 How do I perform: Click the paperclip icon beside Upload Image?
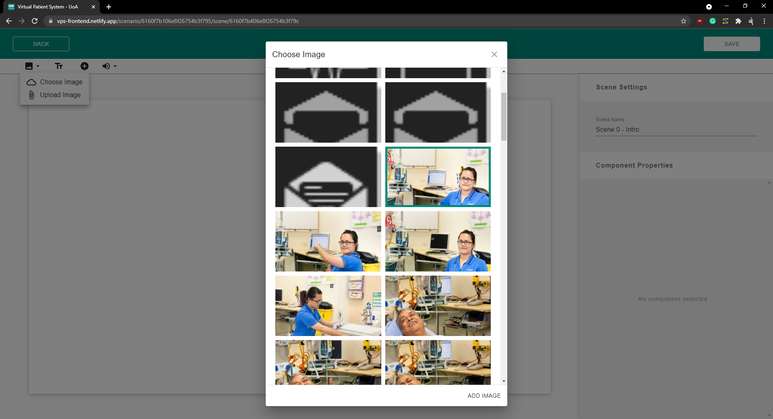[x=31, y=95]
